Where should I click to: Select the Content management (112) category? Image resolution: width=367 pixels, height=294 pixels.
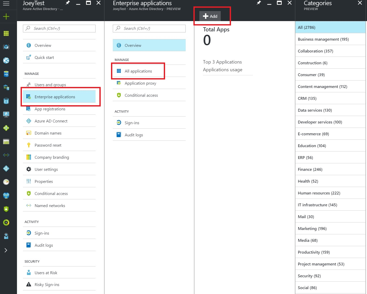(330, 86)
